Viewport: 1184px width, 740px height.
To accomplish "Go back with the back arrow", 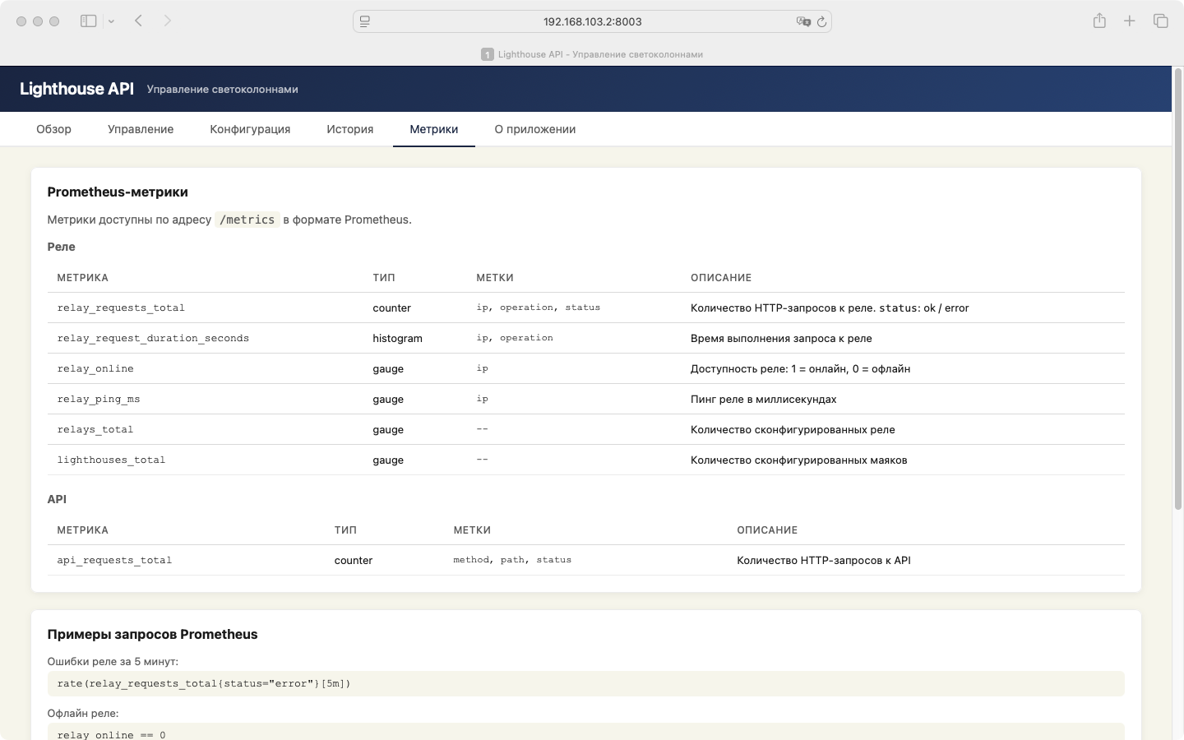I will [139, 21].
